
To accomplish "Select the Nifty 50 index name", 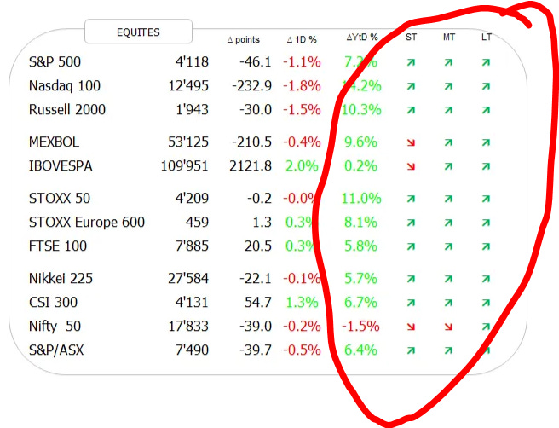I will point(55,327).
